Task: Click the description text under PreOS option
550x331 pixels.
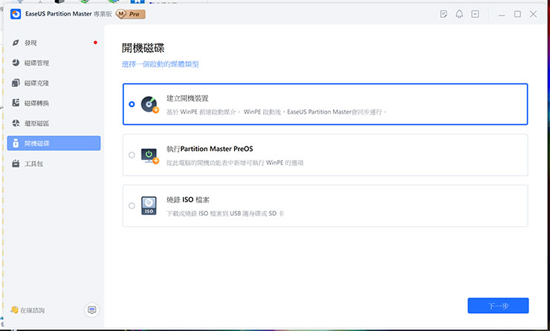Action: [235, 163]
